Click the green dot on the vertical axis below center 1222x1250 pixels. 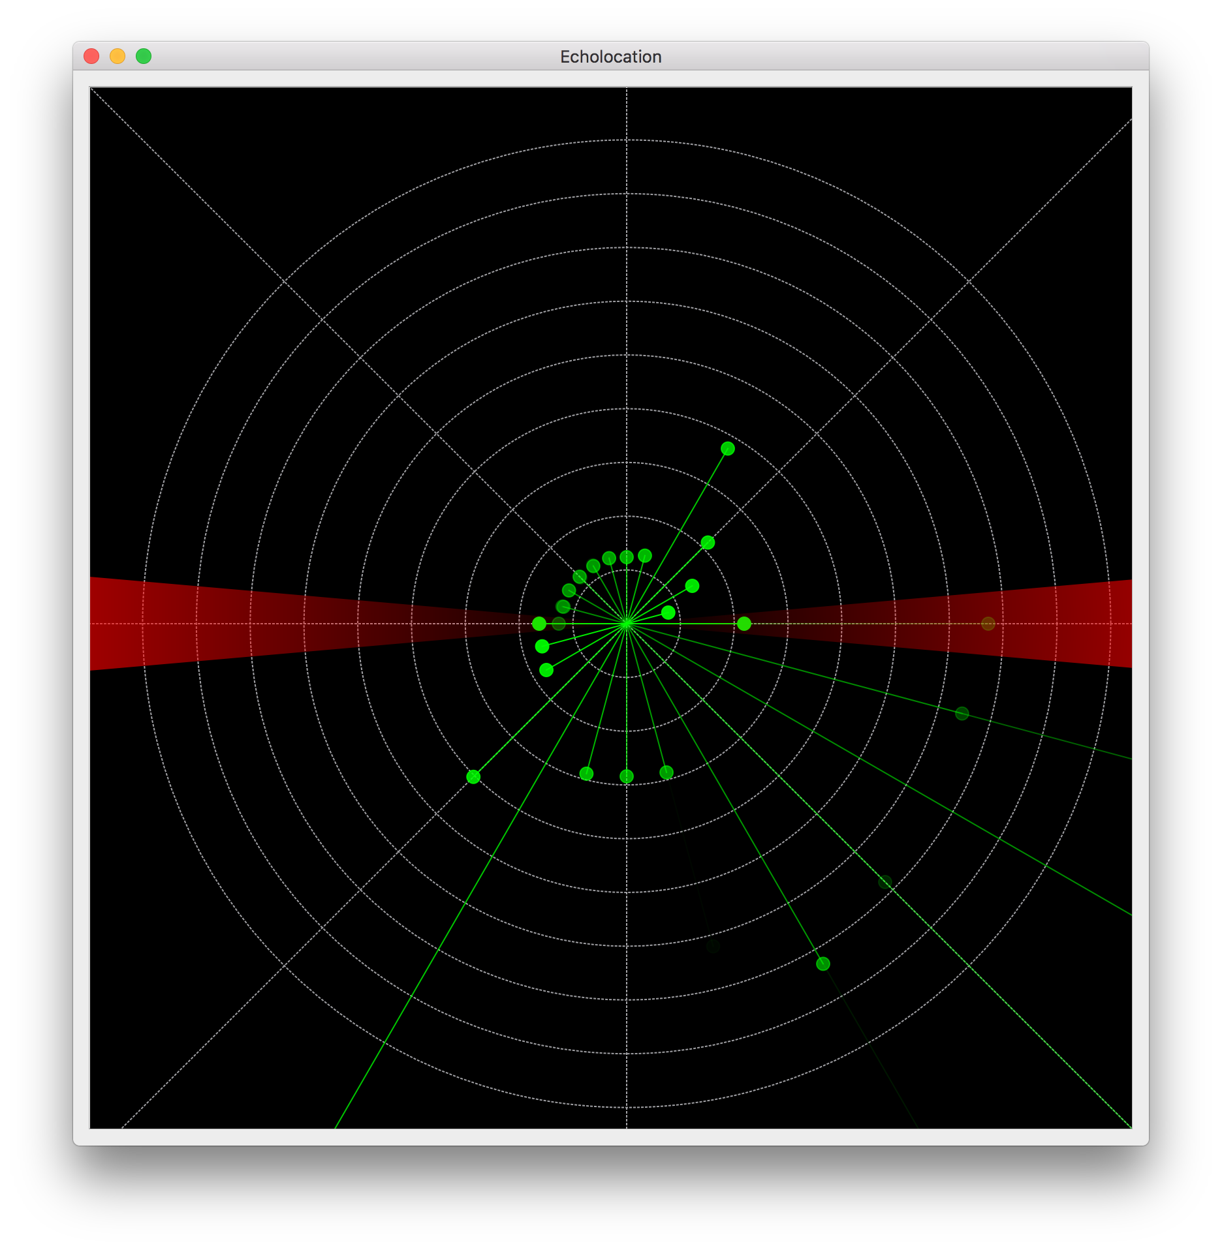click(627, 776)
